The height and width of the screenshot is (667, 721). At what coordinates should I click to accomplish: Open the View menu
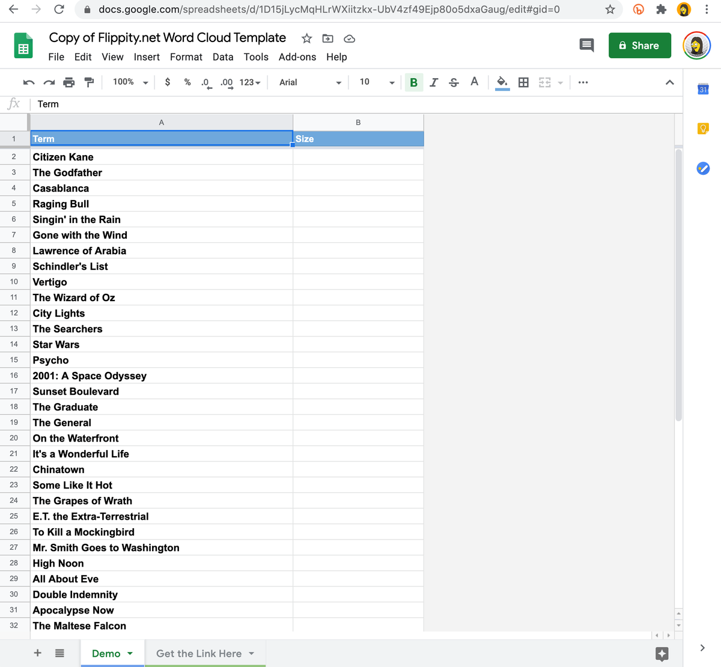click(x=112, y=57)
